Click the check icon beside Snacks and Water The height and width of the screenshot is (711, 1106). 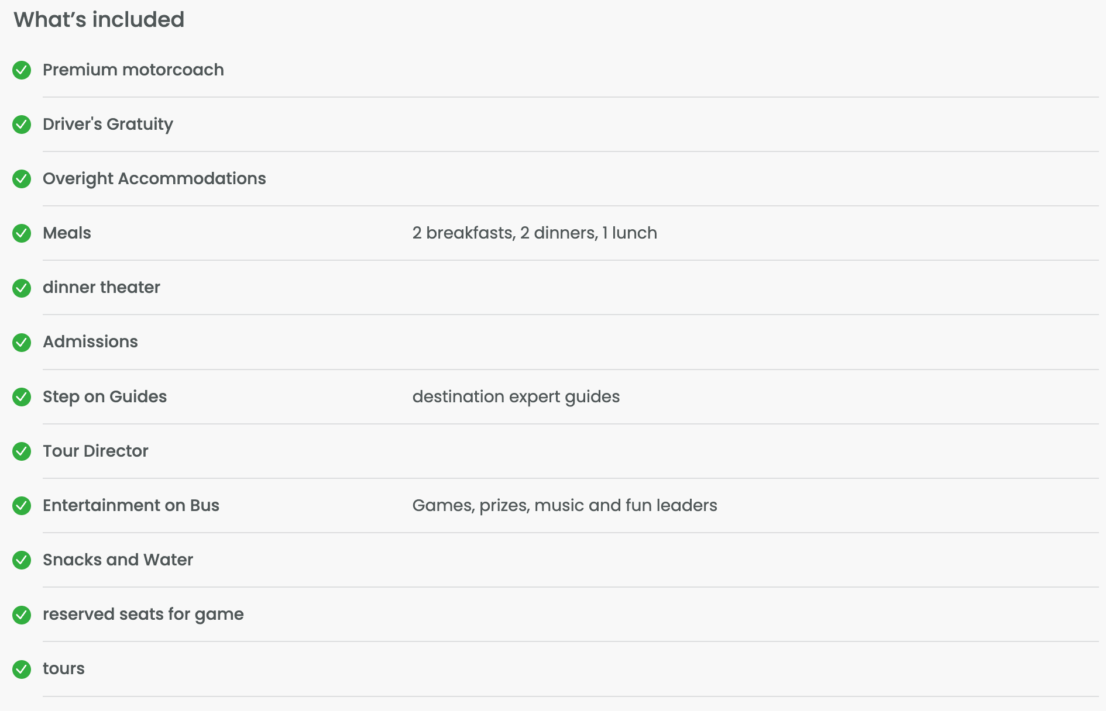22,560
